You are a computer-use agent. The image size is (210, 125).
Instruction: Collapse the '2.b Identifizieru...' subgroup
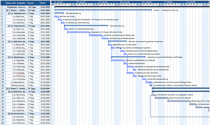click(9, 114)
